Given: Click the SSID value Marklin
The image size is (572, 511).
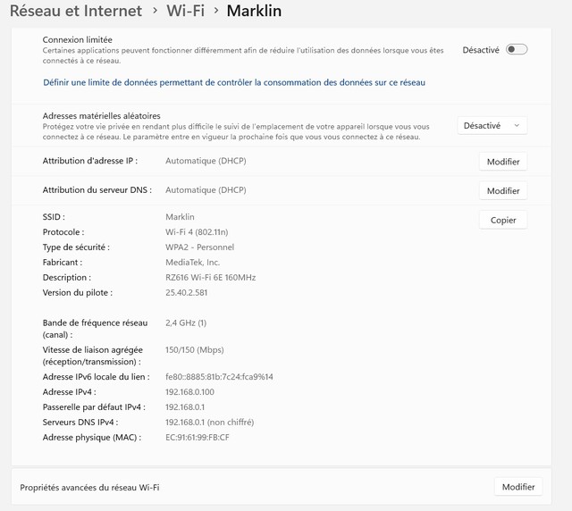Looking at the screenshot, I should [x=180, y=217].
